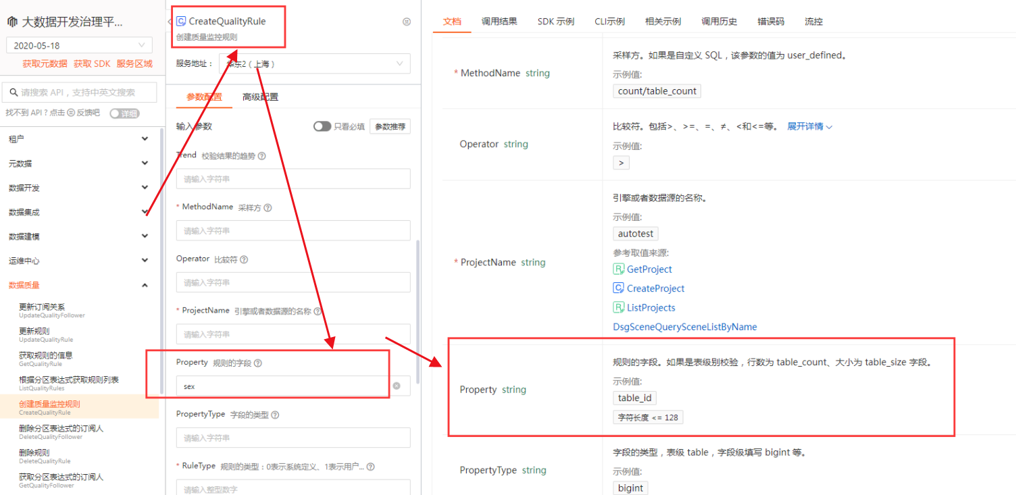Viewport: 1016px width, 495px height.
Task: Toggle the 只看必填 switch
Action: [x=322, y=126]
